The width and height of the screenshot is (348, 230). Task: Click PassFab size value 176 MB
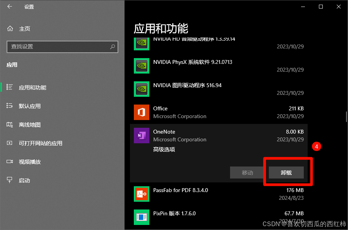[295, 191]
